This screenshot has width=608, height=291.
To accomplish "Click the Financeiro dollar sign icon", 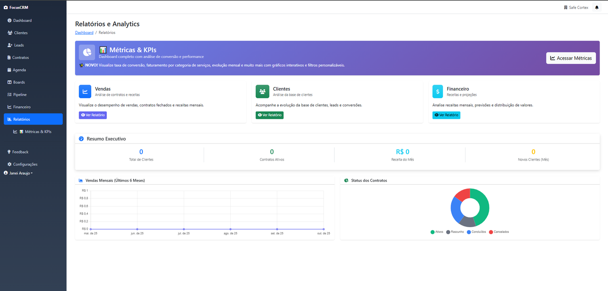I will (437, 92).
